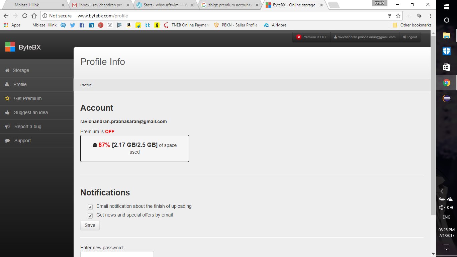The image size is (457, 257).
Task: Uncheck Get news and special offers by email
Action: (x=90, y=216)
